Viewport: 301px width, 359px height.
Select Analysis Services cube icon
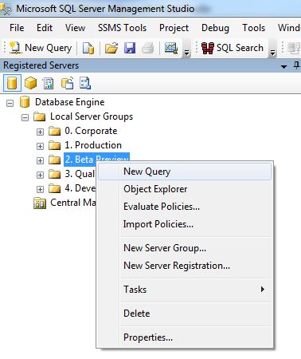30,83
